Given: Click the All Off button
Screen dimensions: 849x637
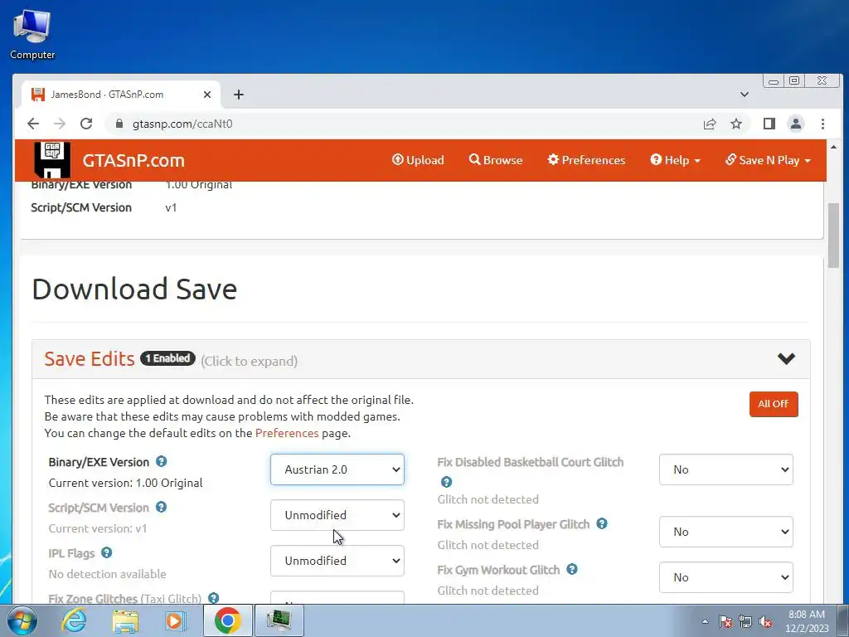Looking at the screenshot, I should click(x=774, y=404).
